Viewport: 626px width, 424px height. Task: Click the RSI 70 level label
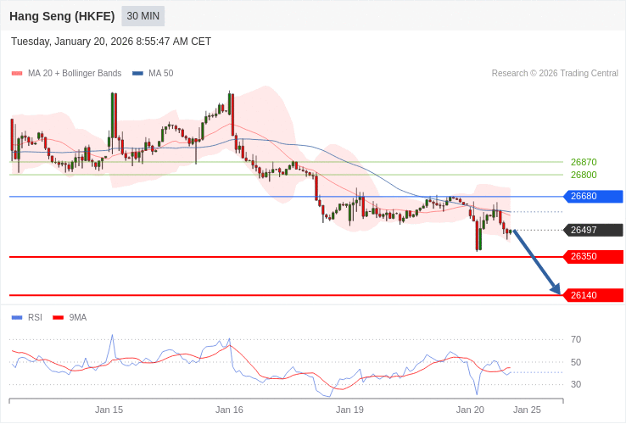click(x=576, y=339)
